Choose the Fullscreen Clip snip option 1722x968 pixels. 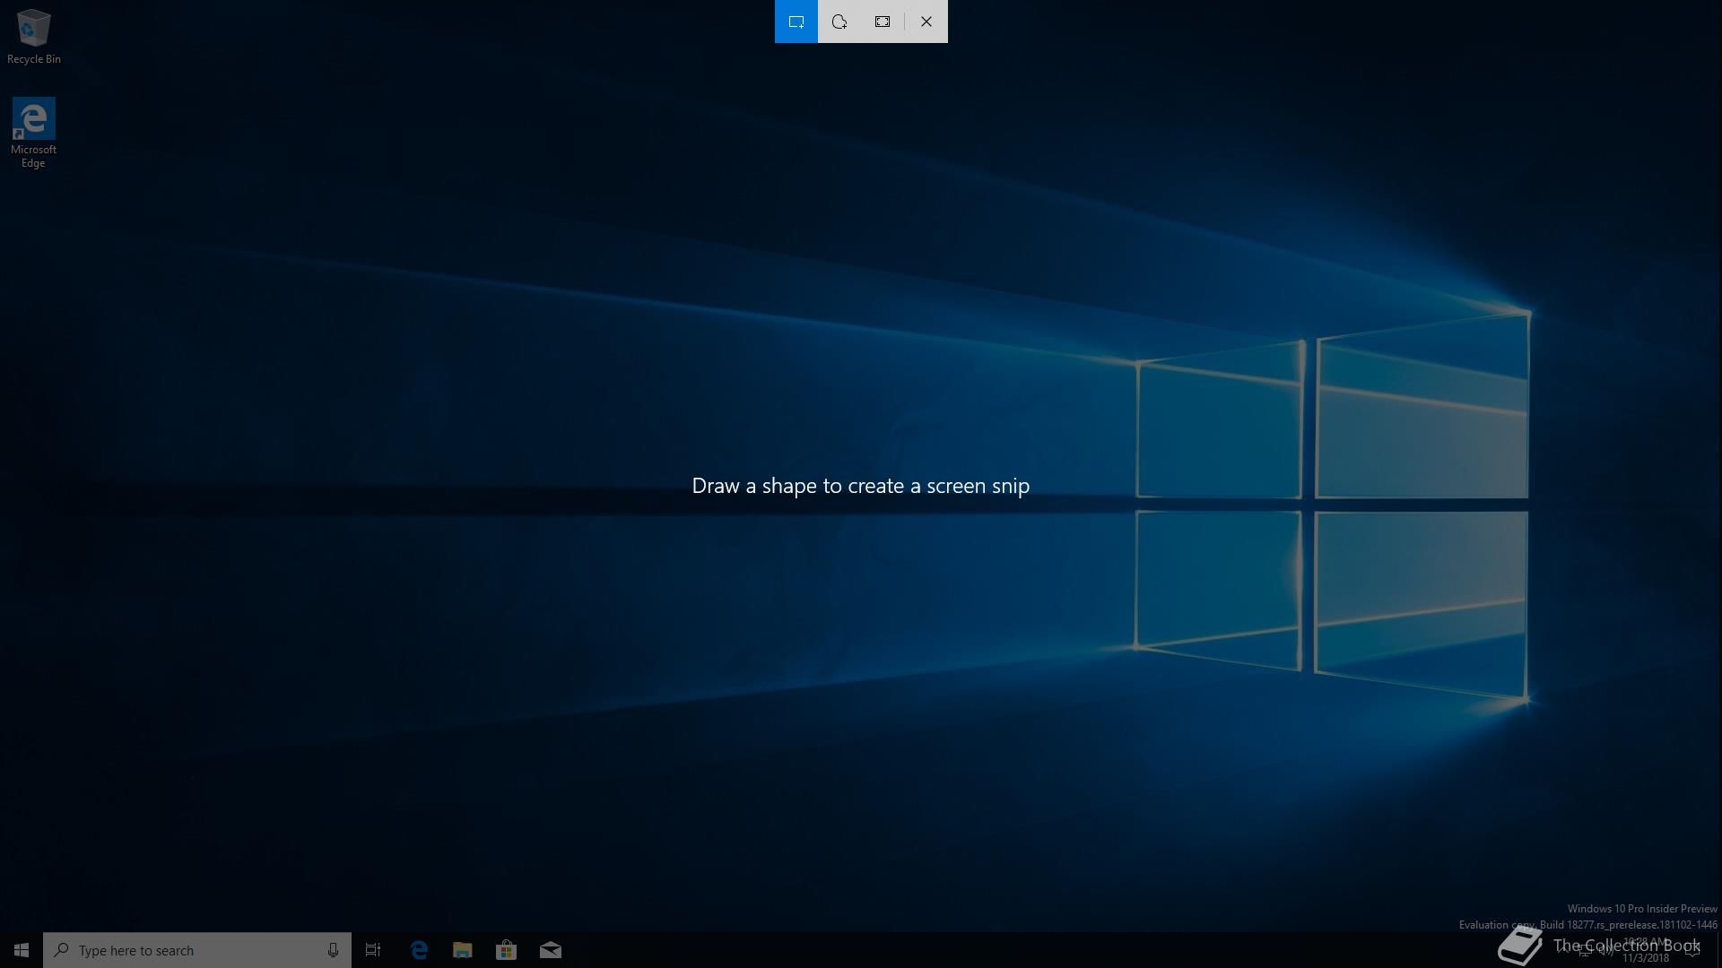tap(883, 22)
